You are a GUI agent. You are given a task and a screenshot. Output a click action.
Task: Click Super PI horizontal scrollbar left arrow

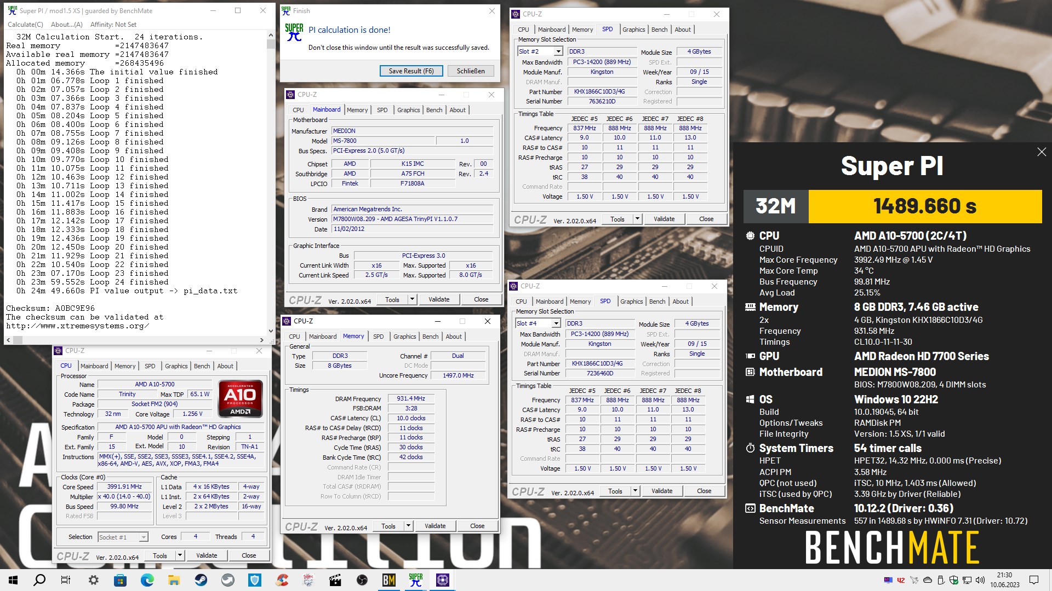click(8, 340)
